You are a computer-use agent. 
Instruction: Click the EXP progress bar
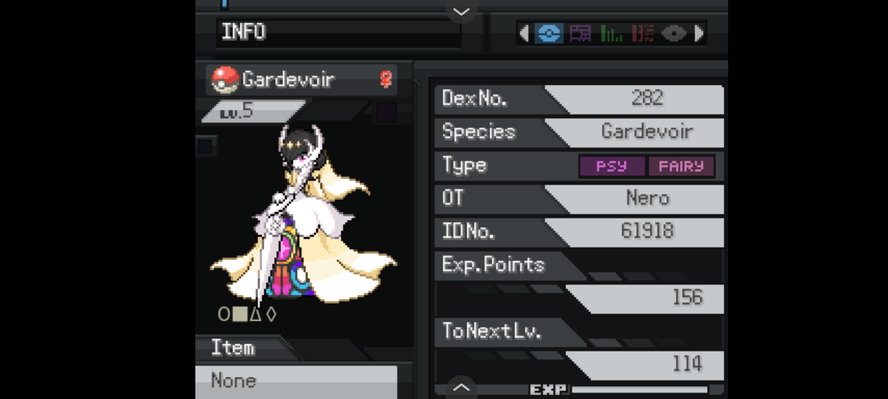639,390
